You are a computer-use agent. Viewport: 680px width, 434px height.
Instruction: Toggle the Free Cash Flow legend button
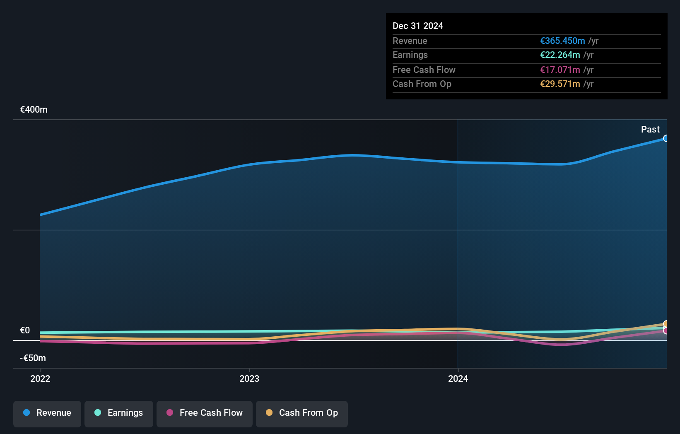pyautogui.click(x=205, y=414)
